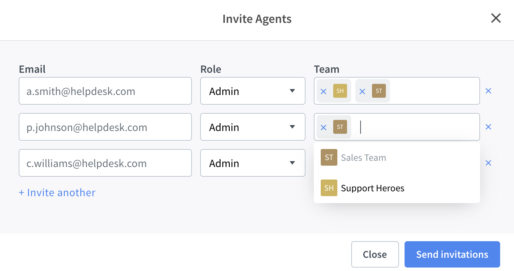Open the Role dropdown for p.johnson
The width and height of the screenshot is (514, 271).
pos(253,127)
